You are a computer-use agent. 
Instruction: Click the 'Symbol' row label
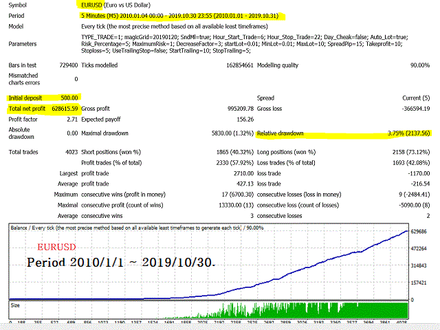click(17, 5)
